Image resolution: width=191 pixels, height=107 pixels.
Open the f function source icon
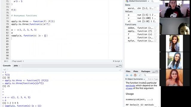155,34
